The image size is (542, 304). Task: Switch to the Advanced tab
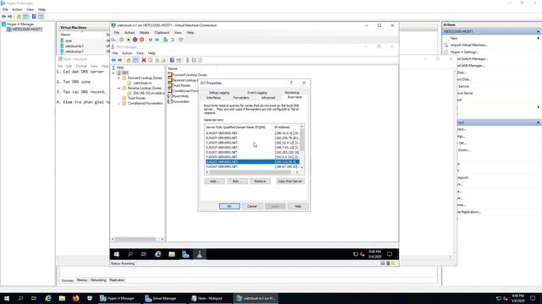pos(268,98)
